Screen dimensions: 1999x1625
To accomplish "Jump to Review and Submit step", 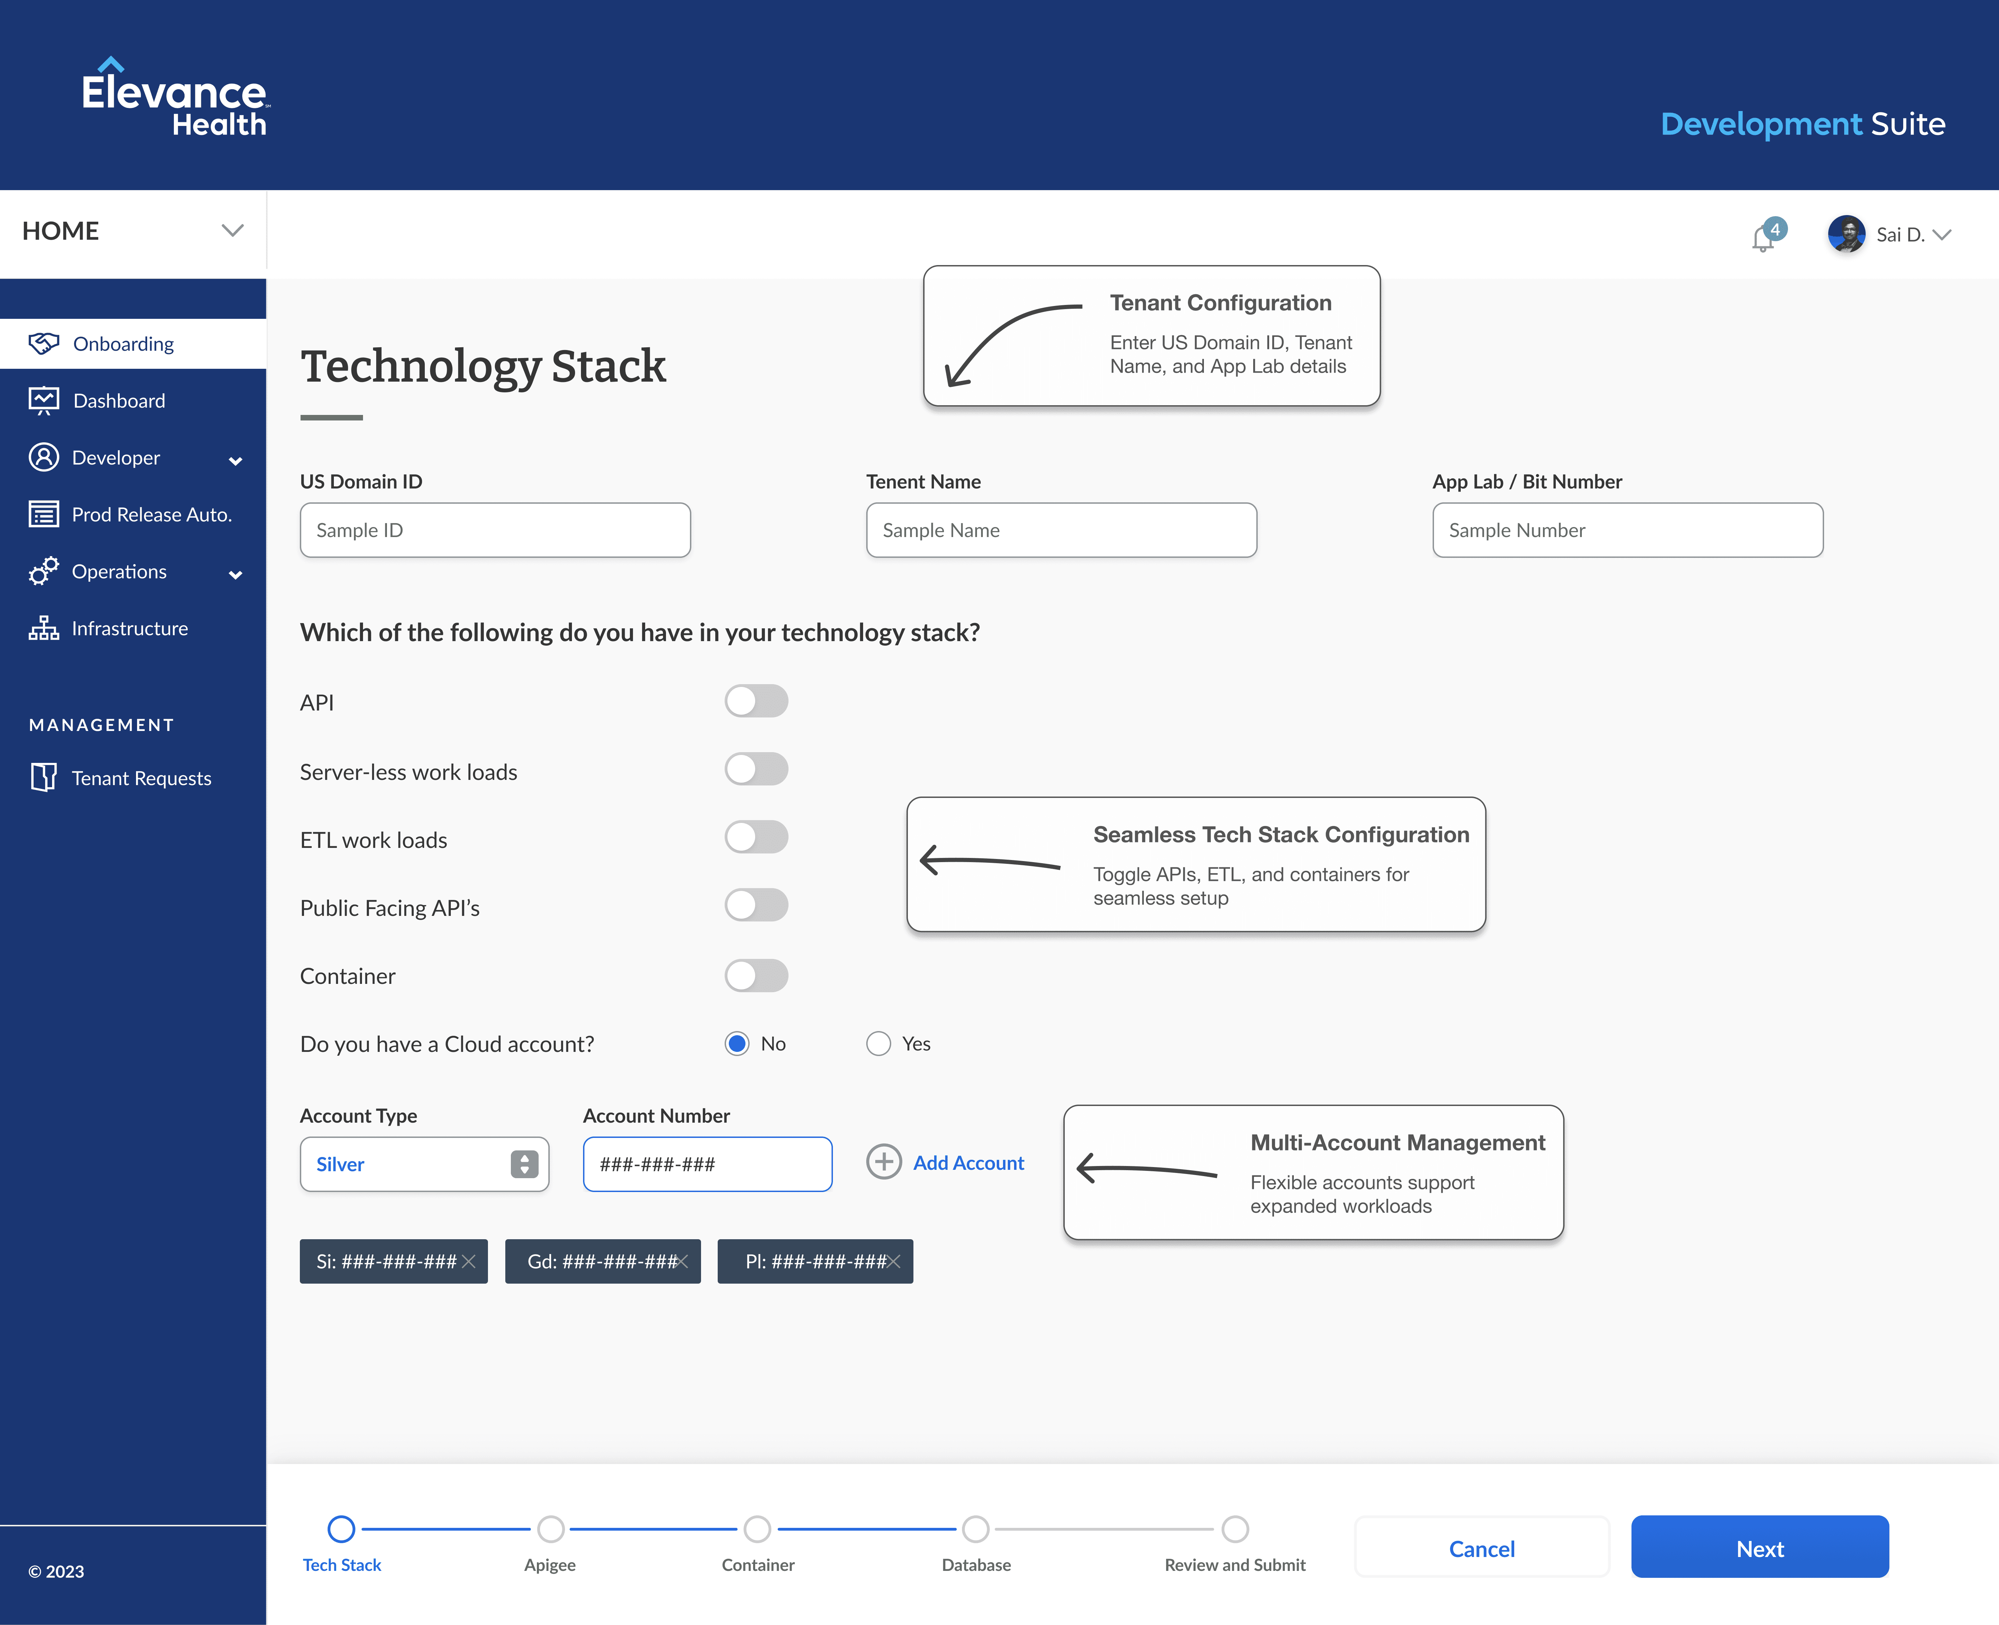I will coord(1235,1529).
